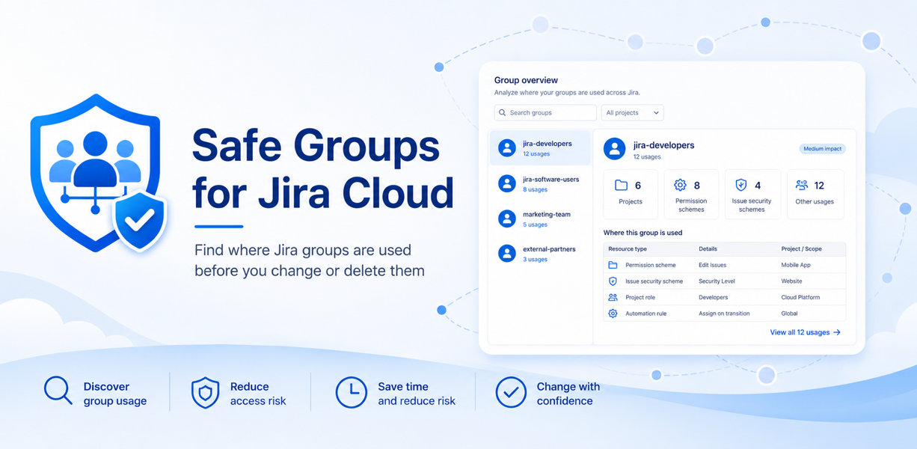Click the checkmark Change with confidence icon
The width and height of the screenshot is (917, 449).
(511, 392)
